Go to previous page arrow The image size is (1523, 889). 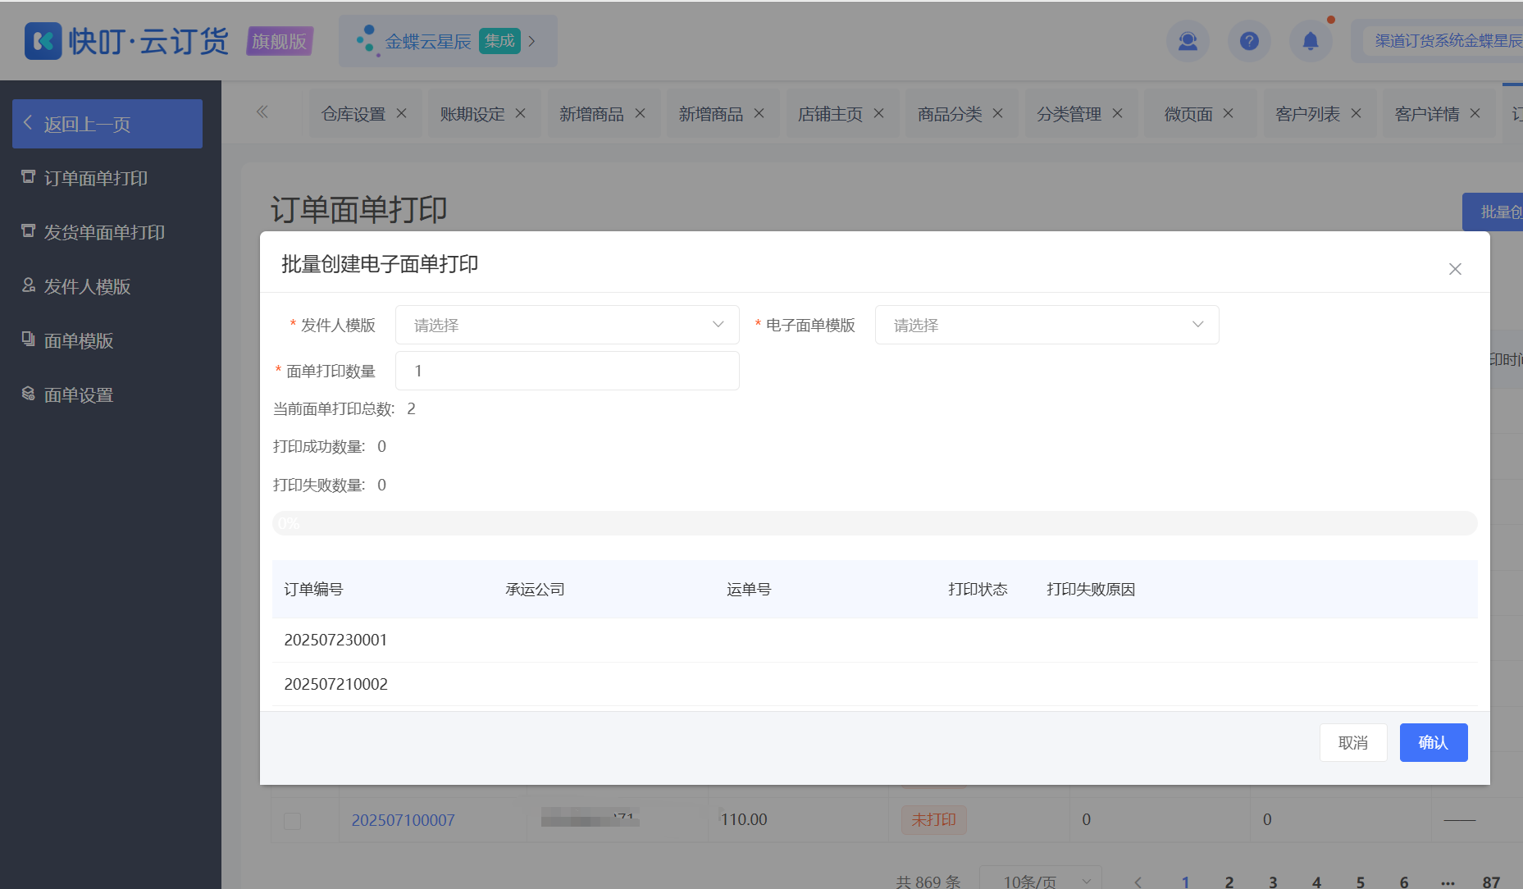[x=1138, y=882]
